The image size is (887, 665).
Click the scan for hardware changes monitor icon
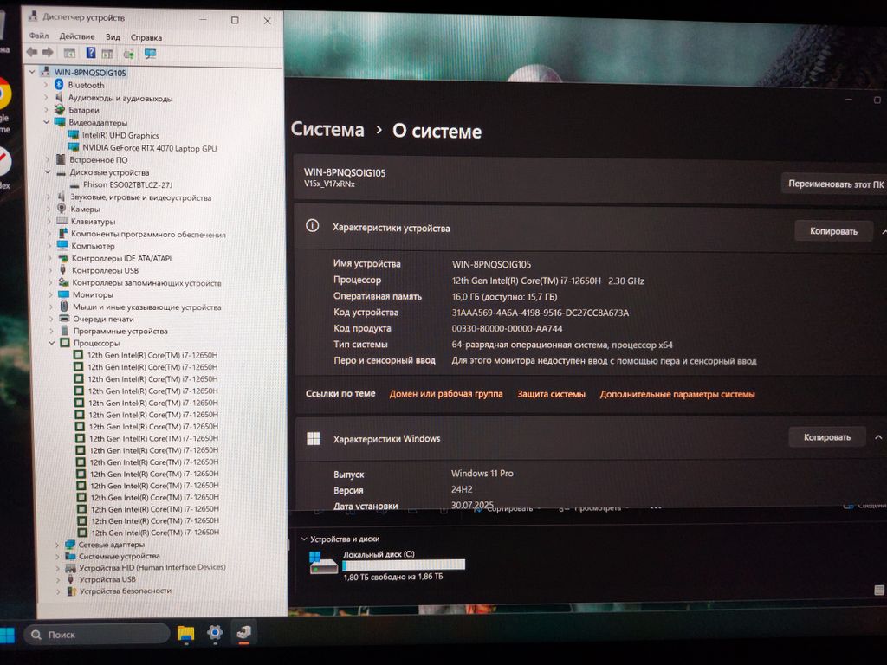pos(150,54)
